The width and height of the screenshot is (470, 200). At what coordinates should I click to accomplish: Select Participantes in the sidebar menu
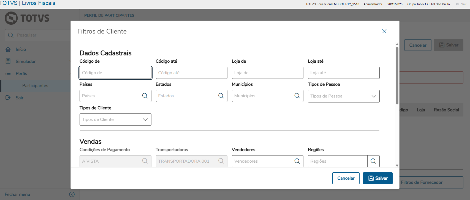coord(35,86)
